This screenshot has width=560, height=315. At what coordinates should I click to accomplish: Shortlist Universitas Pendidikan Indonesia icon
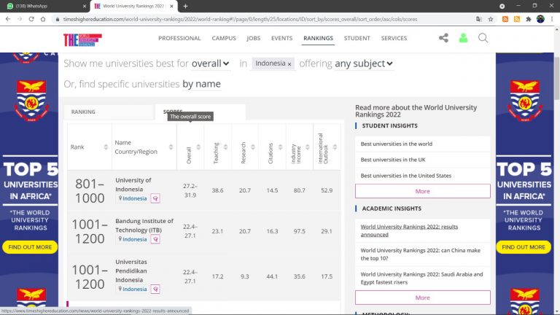(x=155, y=289)
